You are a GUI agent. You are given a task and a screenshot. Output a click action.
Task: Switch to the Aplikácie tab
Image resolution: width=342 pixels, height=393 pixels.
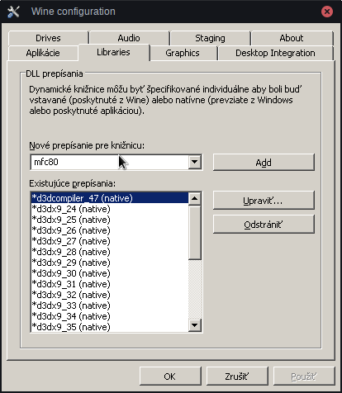43,53
